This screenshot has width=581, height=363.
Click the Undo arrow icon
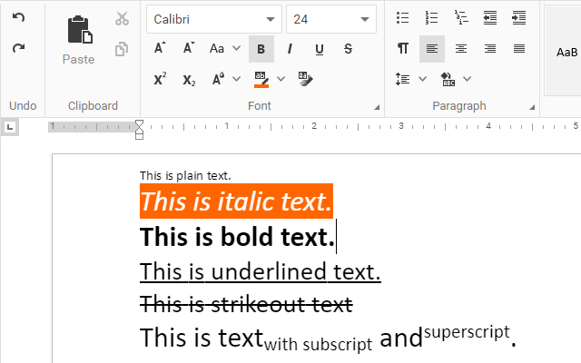pos(18,17)
